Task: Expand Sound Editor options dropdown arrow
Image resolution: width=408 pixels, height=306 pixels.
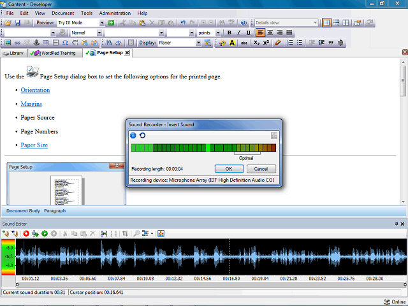Action: click(152, 234)
